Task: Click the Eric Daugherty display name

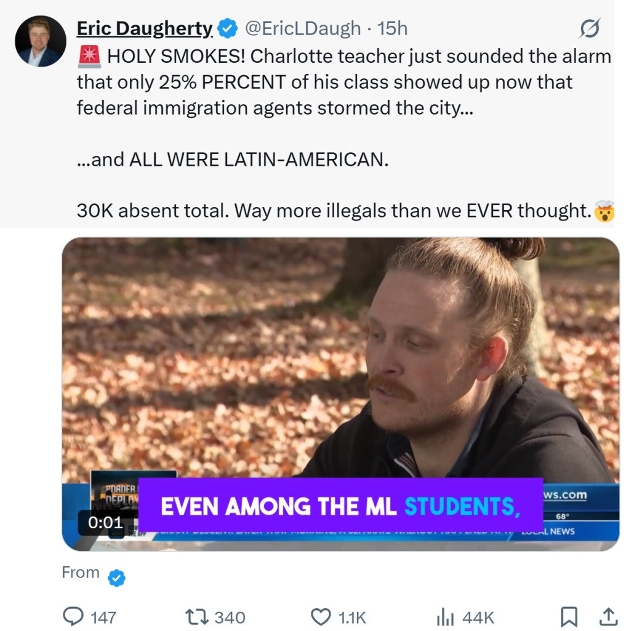Action: pyautogui.click(x=144, y=28)
